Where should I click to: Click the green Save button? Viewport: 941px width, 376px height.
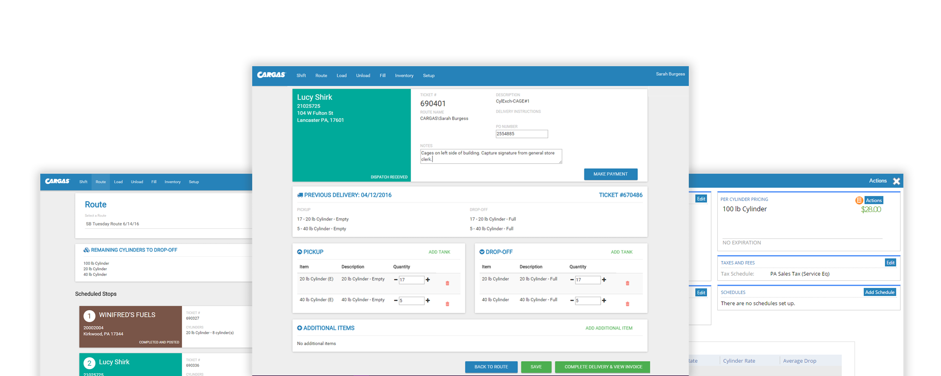pyautogui.click(x=536, y=367)
